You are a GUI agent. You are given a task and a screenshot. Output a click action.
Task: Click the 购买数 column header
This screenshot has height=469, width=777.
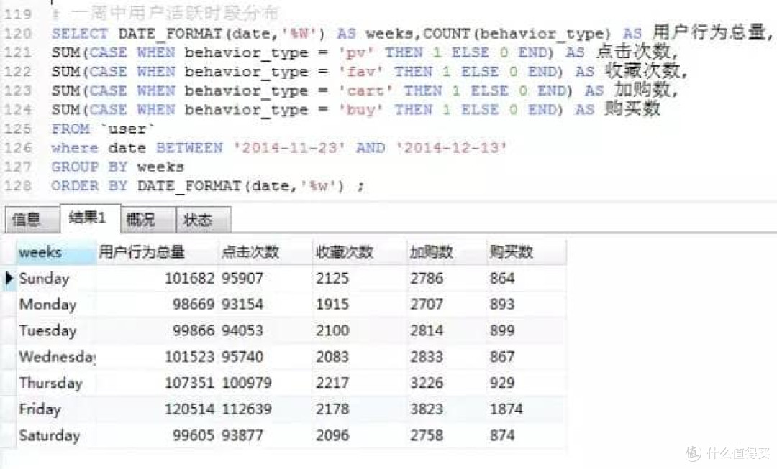[526, 252]
